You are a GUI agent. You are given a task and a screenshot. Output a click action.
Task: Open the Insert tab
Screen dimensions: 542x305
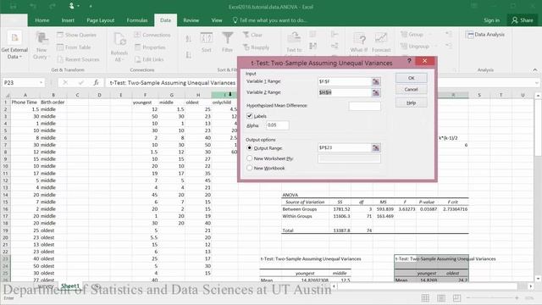point(68,20)
